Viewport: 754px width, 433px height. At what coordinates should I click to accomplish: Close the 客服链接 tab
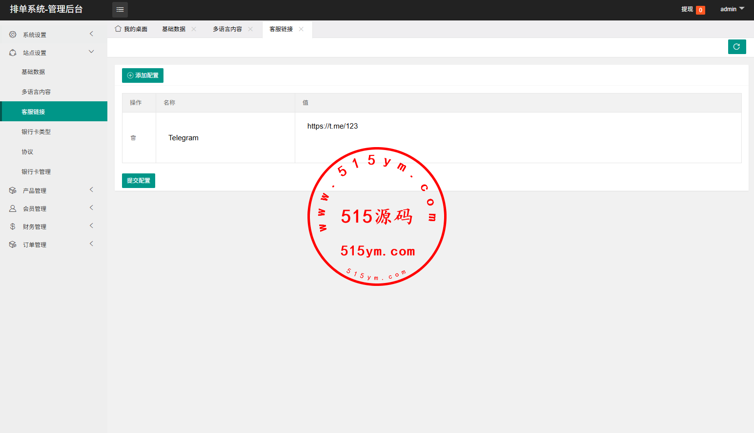point(301,29)
